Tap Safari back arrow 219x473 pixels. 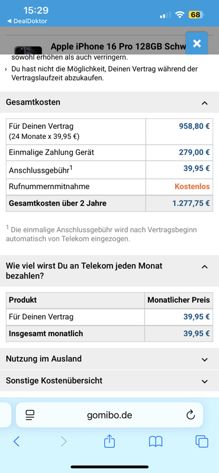(x=17, y=442)
